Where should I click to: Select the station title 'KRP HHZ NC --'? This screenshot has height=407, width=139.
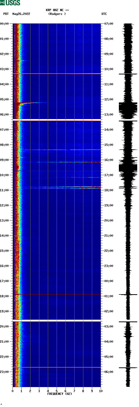click(x=57, y=10)
